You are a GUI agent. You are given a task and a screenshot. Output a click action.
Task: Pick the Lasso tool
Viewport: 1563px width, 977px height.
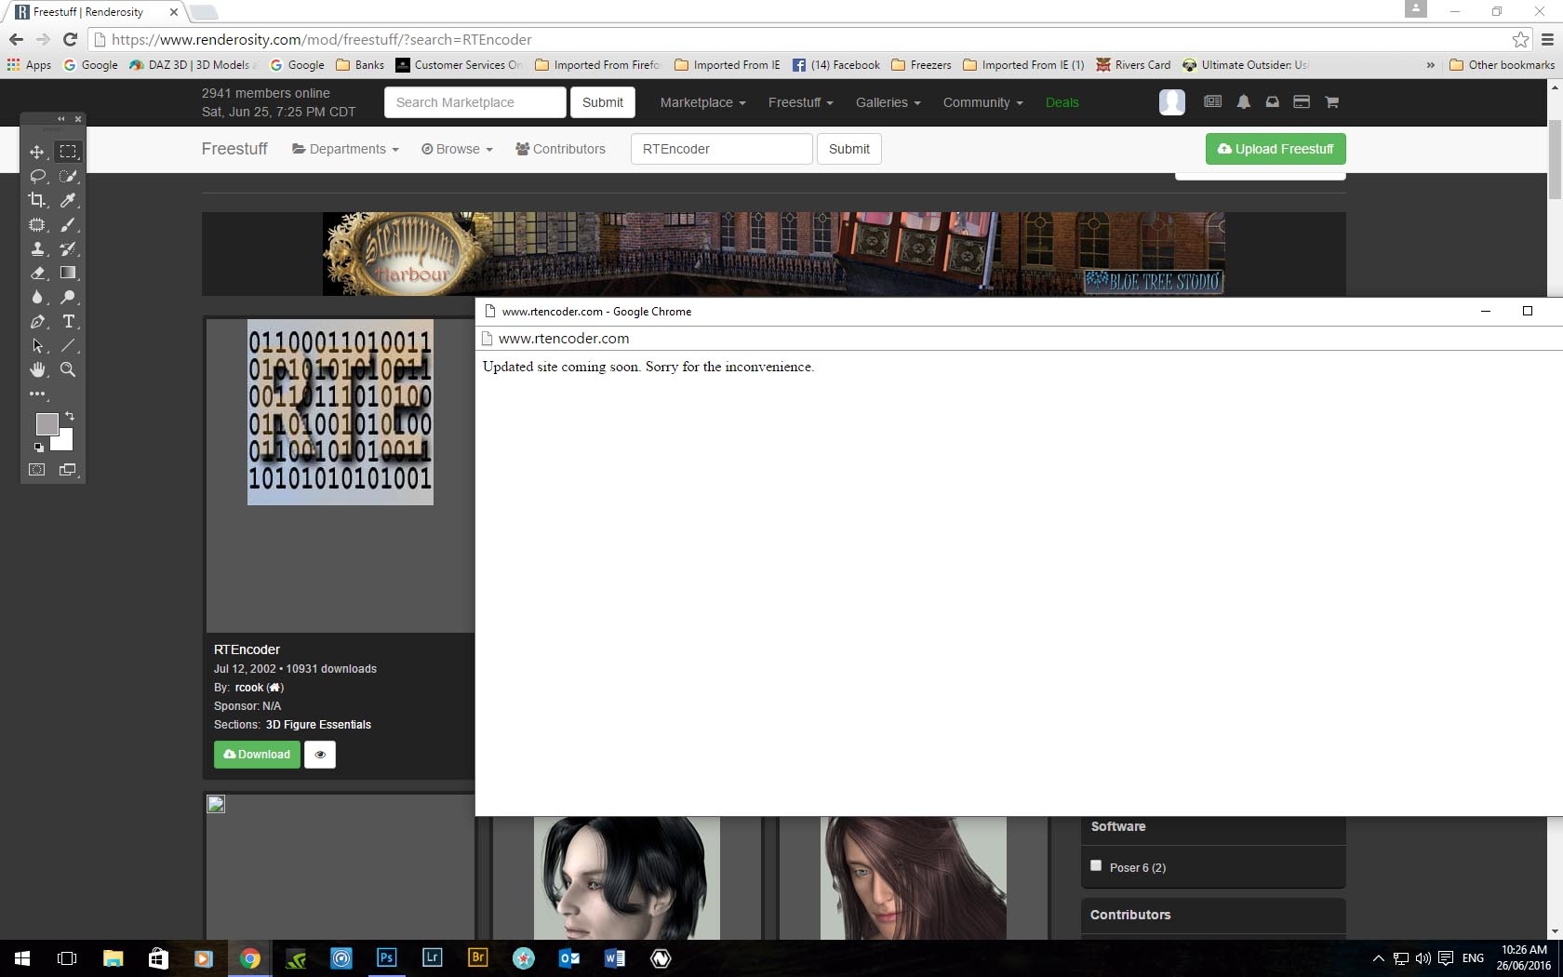point(37,176)
